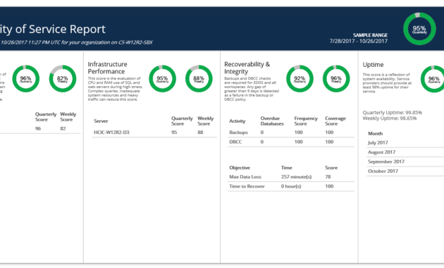Click the 'Server' column header
Image resolution: width=444 pixels, height=268 pixels.
click(x=101, y=121)
